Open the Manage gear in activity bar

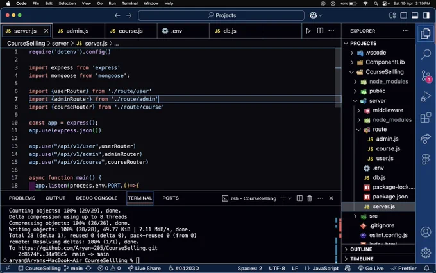tap(426, 252)
